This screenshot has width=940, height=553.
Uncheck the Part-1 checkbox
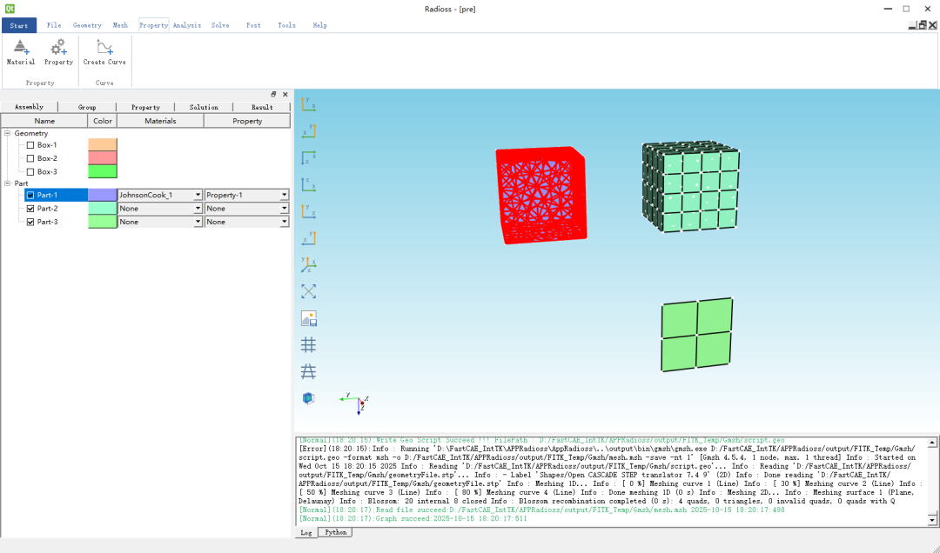point(30,195)
